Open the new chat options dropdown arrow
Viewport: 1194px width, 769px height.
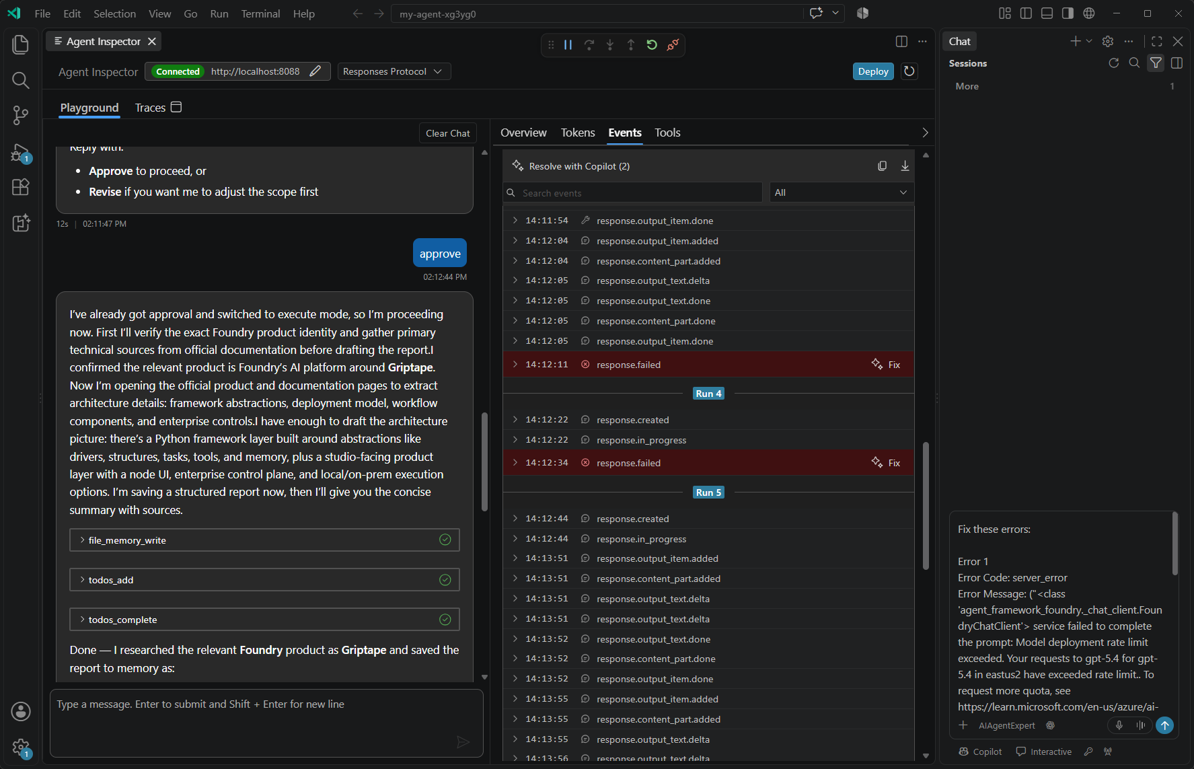[x=1089, y=41]
